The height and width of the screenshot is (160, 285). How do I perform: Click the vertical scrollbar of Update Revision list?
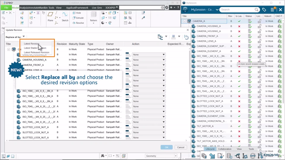tap(189, 67)
